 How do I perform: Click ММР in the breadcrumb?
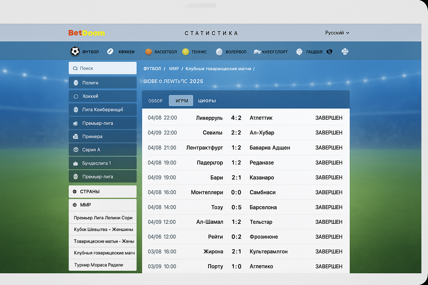174,69
